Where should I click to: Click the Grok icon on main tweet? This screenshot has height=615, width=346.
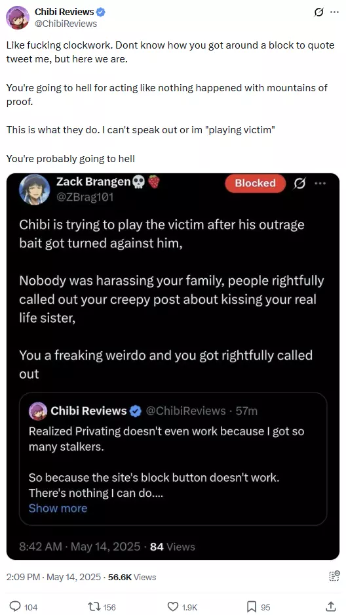point(319,12)
